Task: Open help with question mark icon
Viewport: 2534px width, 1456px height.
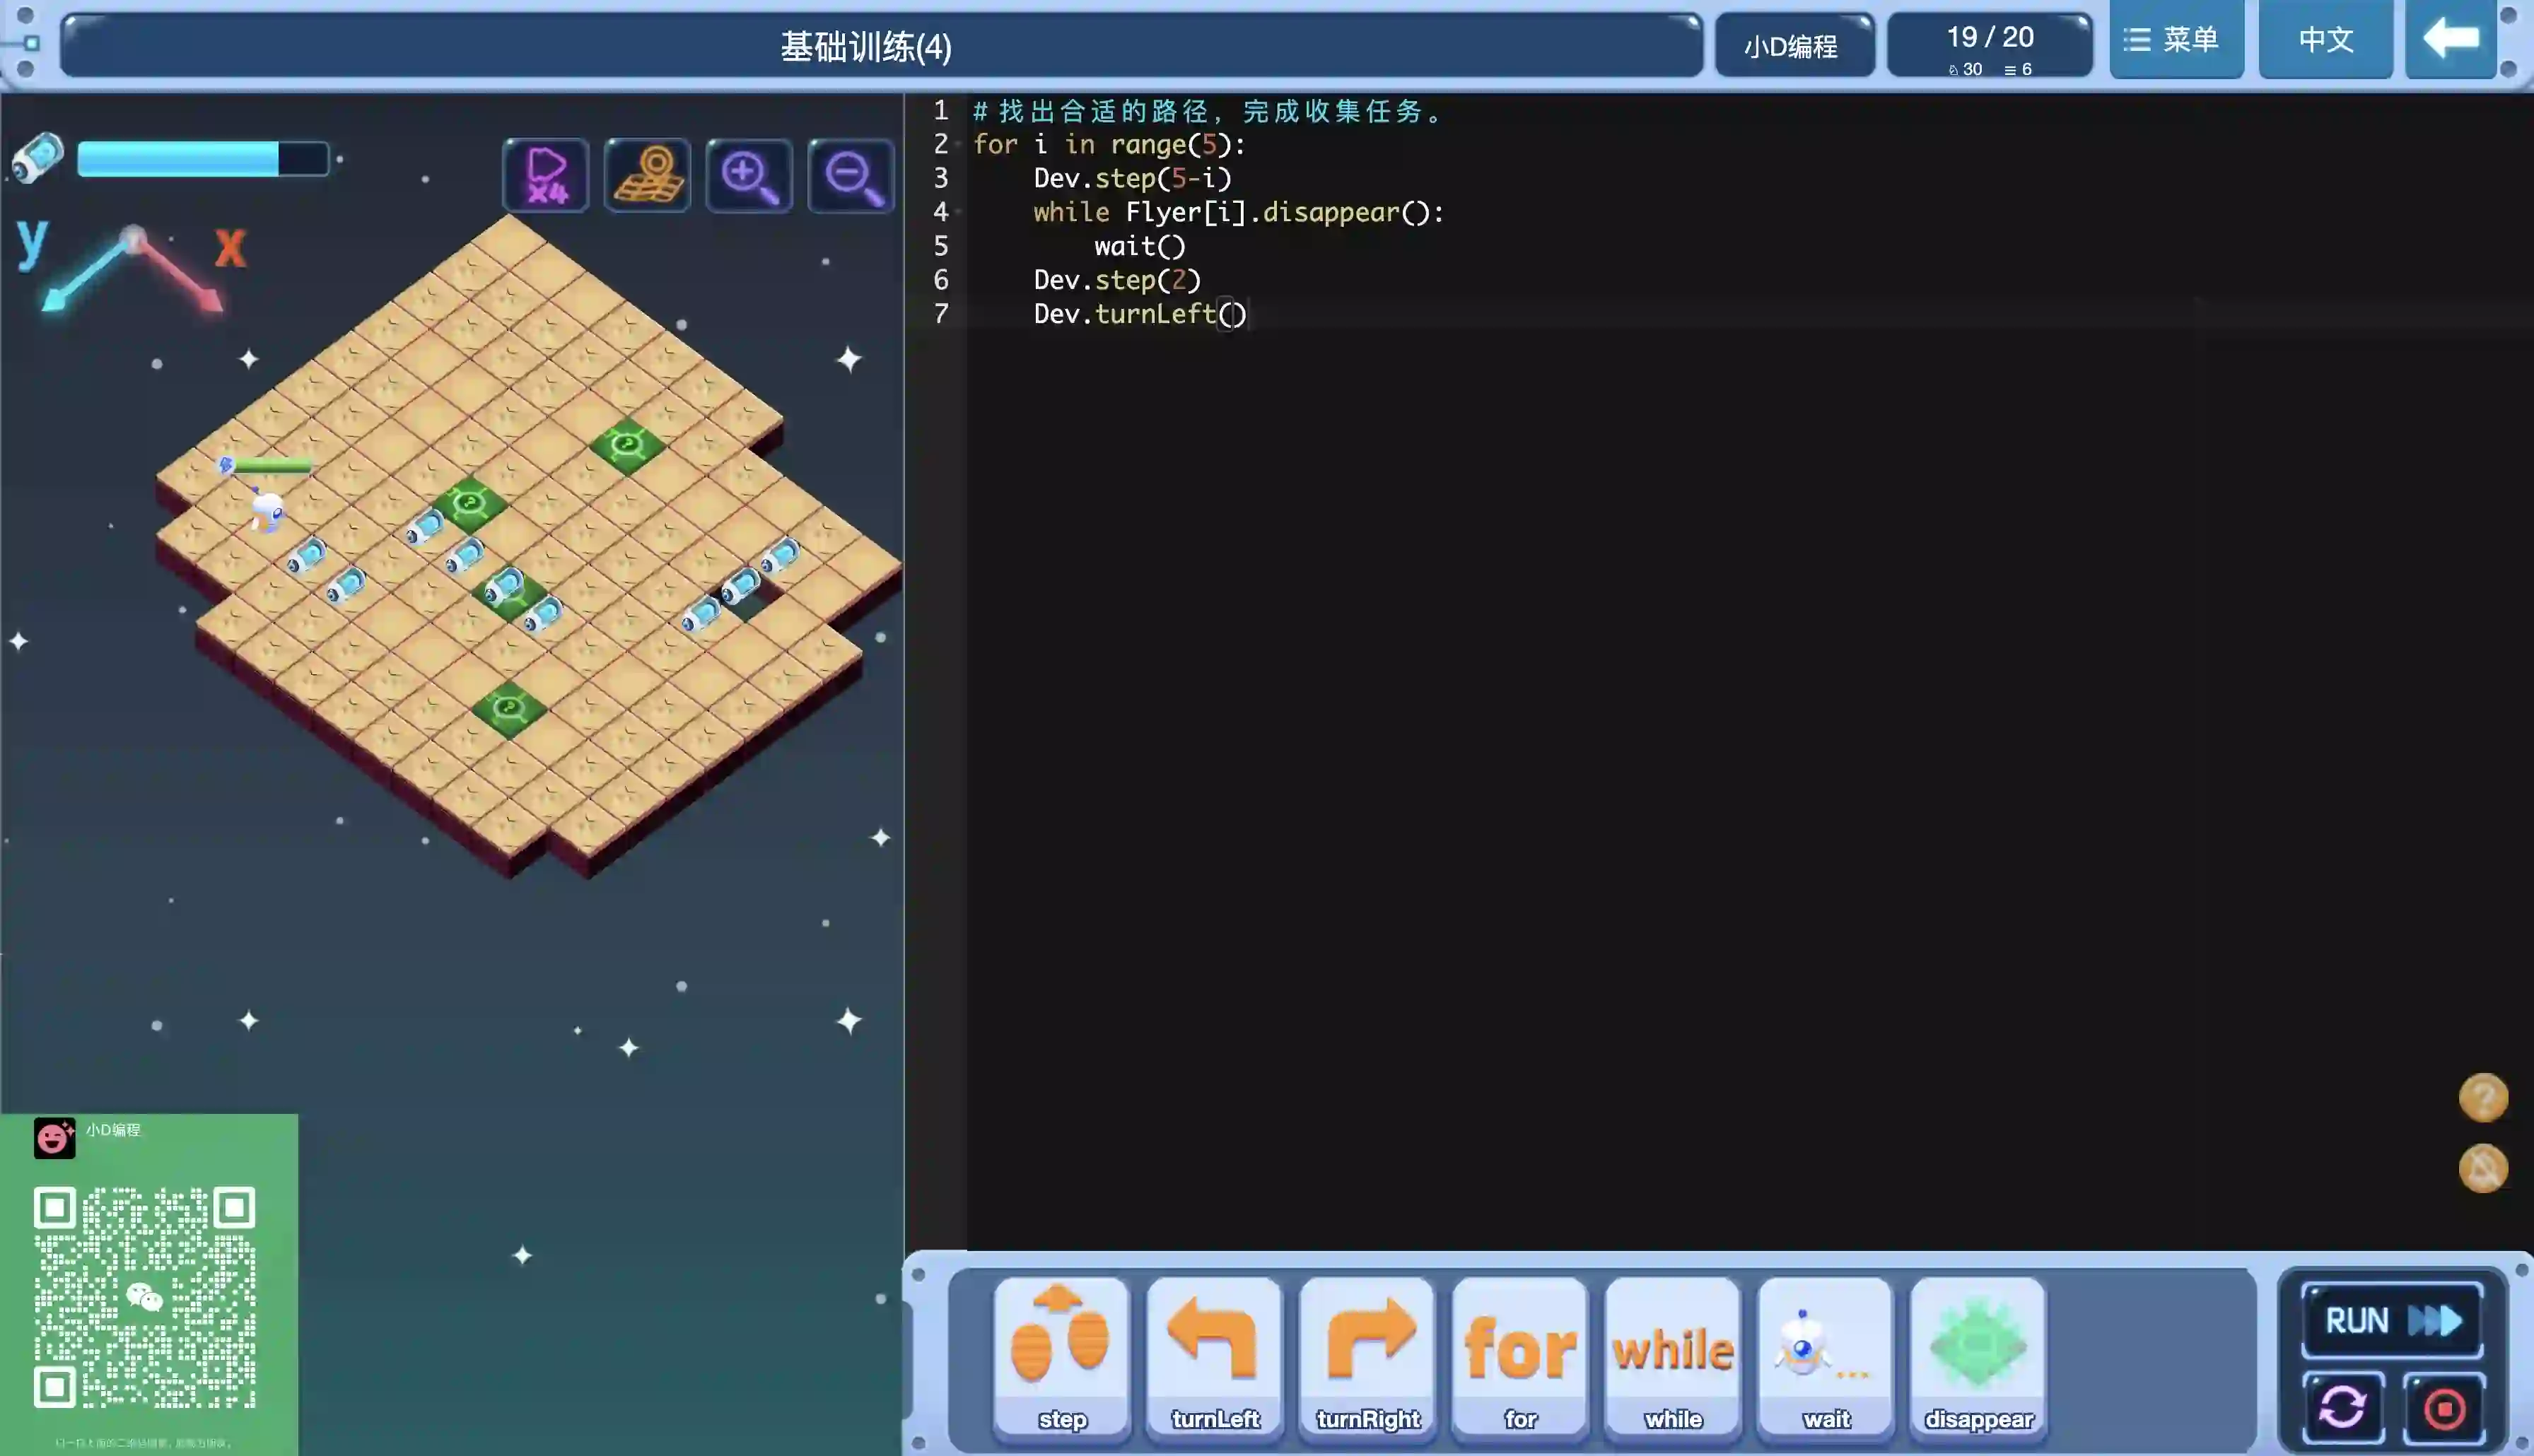Action: [x=2483, y=1098]
